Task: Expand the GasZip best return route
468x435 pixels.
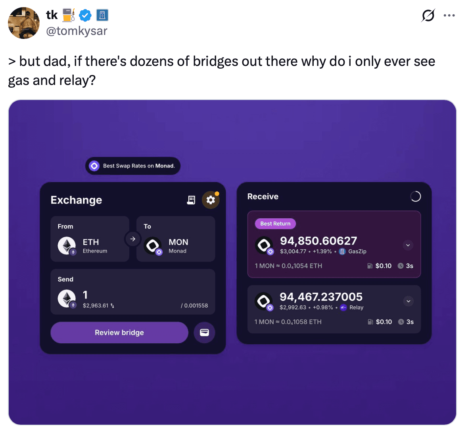Action: [x=408, y=245]
